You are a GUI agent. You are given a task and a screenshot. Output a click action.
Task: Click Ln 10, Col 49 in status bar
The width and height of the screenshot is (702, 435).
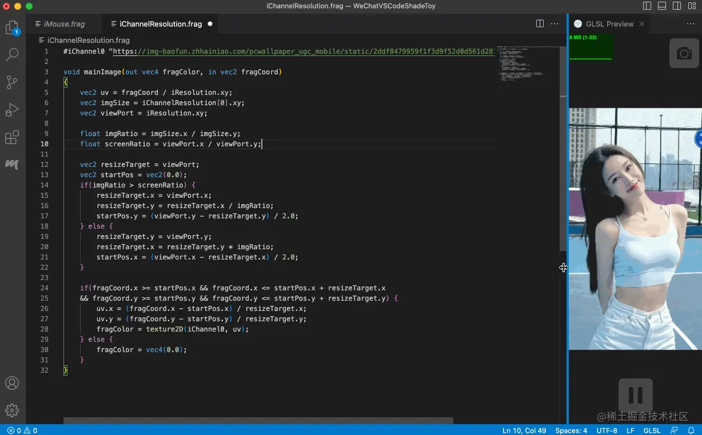click(524, 430)
